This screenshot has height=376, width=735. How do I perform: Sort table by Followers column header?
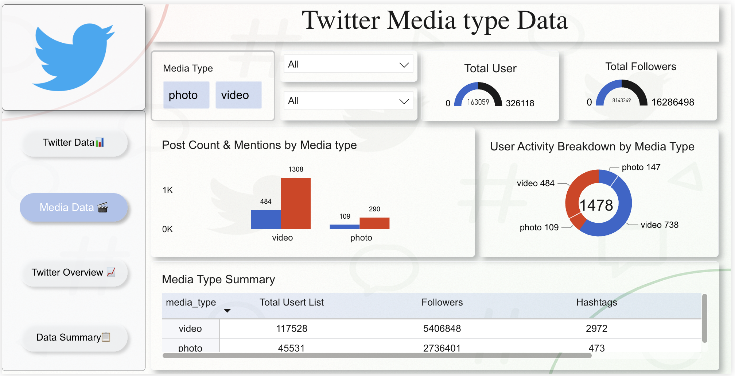(442, 302)
